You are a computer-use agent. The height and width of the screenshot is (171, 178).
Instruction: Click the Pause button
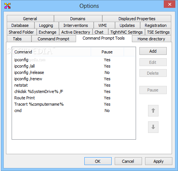point(153,90)
